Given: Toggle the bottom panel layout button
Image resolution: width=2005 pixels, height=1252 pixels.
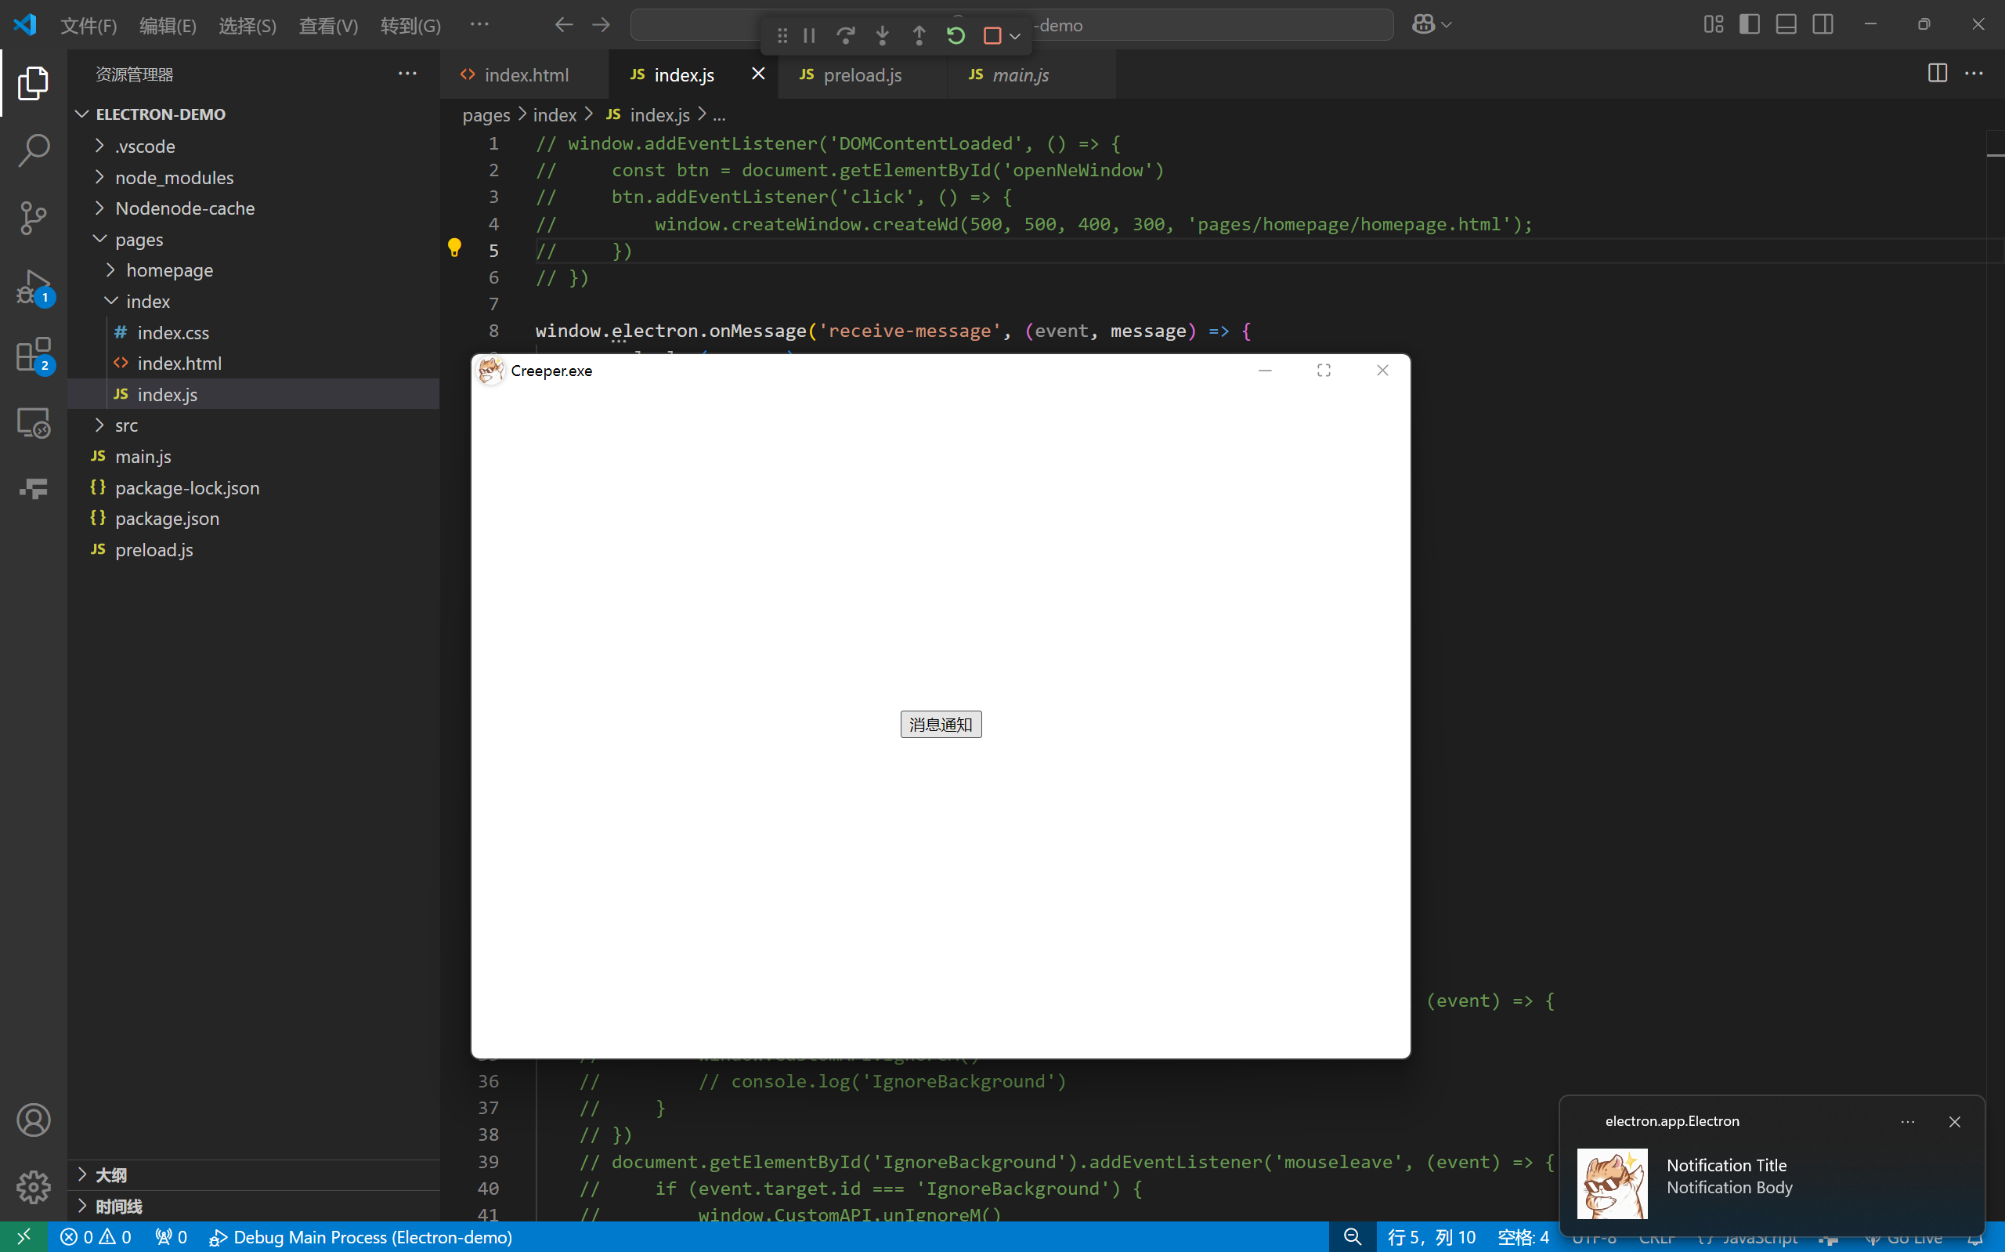Looking at the screenshot, I should tap(1786, 25).
